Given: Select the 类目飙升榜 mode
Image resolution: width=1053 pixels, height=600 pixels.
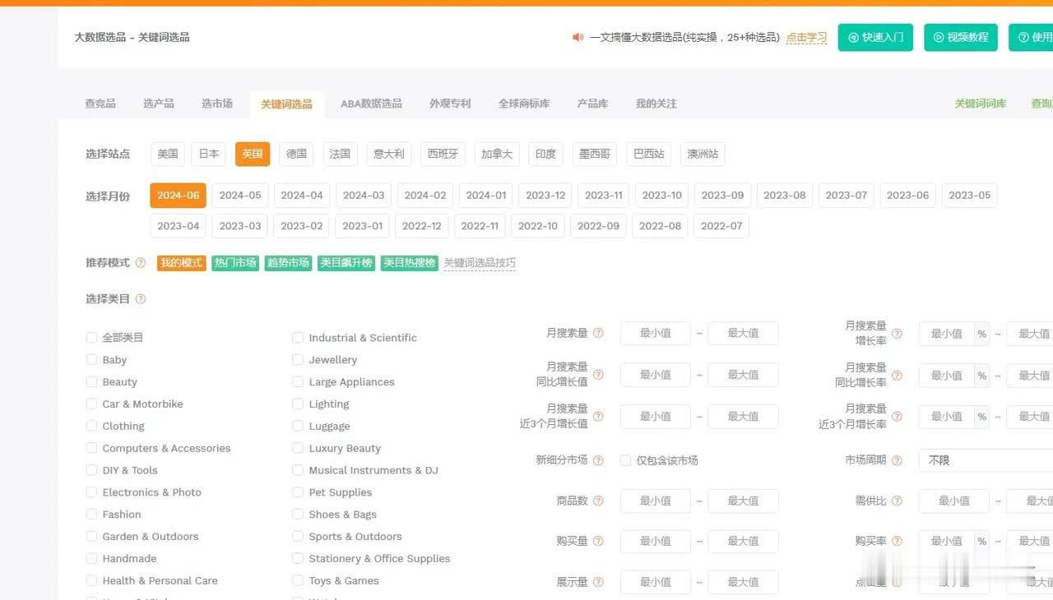Looking at the screenshot, I should point(346,263).
